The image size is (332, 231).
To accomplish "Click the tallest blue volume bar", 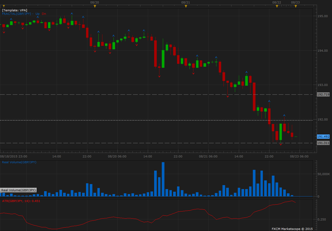I will tap(163, 179).
